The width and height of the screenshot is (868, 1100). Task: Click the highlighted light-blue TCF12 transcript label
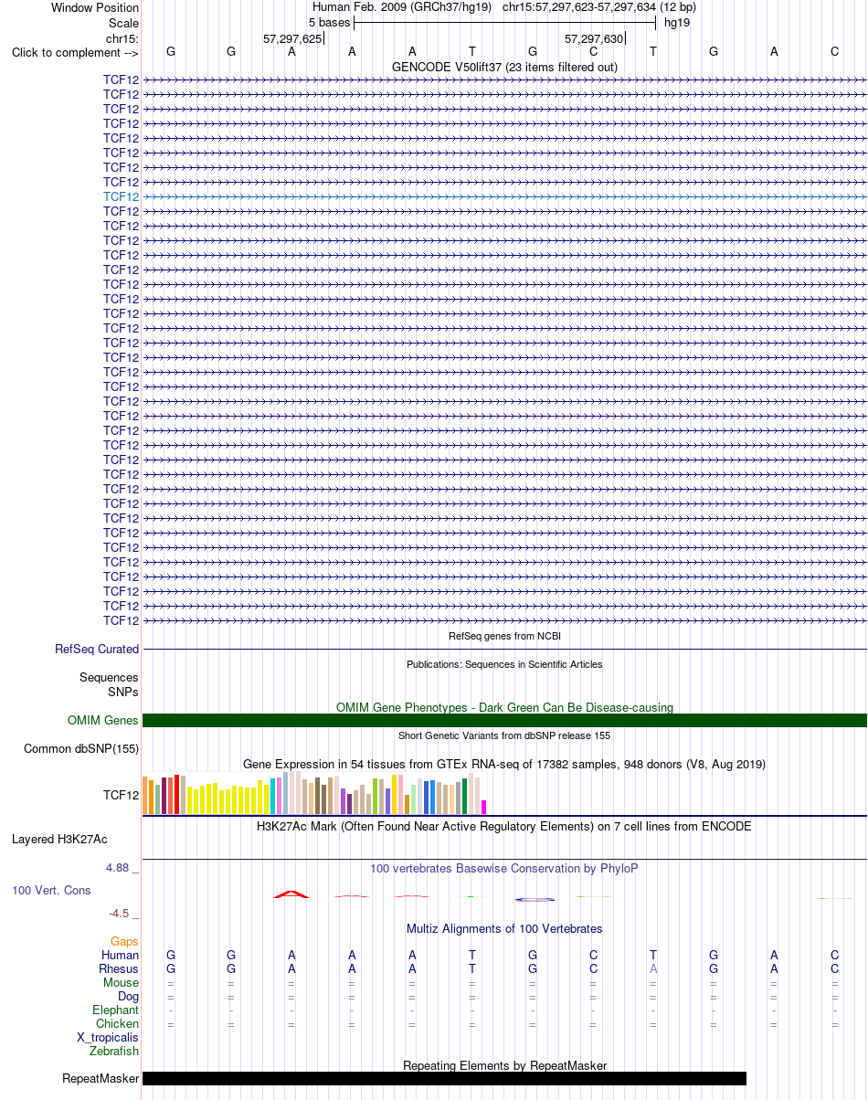122,196
